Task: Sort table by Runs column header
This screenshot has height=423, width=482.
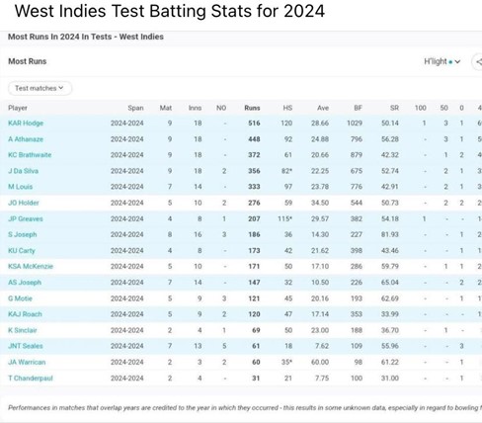Action: click(x=252, y=108)
